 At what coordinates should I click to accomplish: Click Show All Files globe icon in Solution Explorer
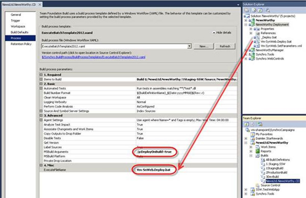(x=254, y=10)
